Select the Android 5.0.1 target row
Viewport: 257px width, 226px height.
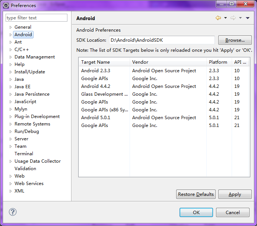tap(164, 118)
